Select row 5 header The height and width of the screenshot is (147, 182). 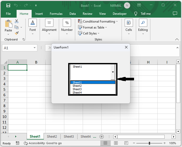click(x=4, y=89)
